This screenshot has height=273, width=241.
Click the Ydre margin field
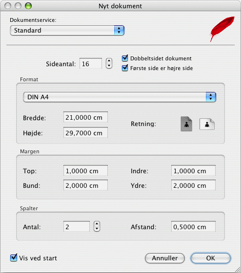pos(193,185)
